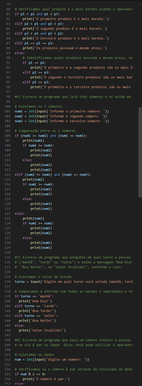Click the print('Valor Inválido!') line
Image resolution: width=142 pixels, height=386 pixels.
click(42, 330)
